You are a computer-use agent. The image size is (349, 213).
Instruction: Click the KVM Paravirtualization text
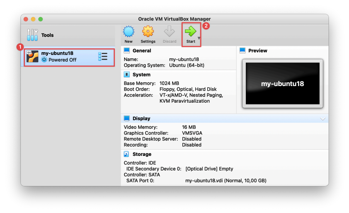184,101
